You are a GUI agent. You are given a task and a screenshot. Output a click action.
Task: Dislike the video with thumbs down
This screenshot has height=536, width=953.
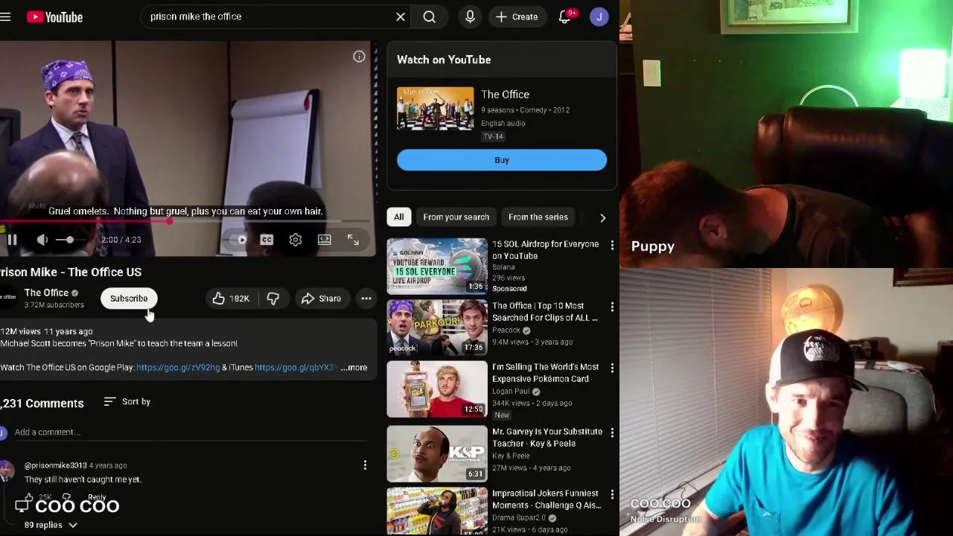273,299
